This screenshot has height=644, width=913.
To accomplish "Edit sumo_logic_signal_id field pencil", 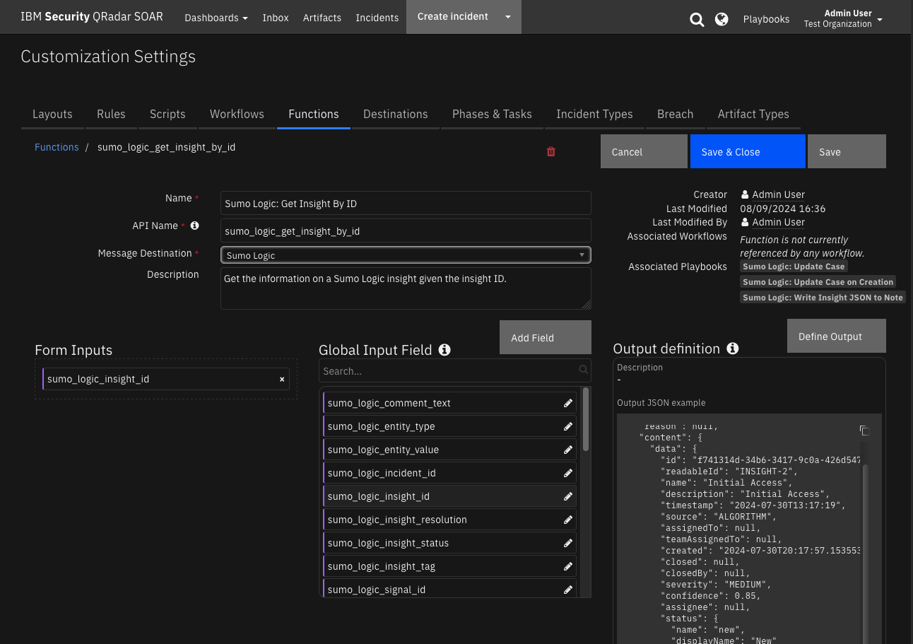I will 568,590.
